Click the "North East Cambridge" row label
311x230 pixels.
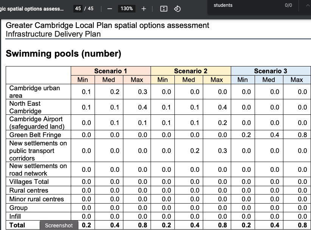pos(25,107)
